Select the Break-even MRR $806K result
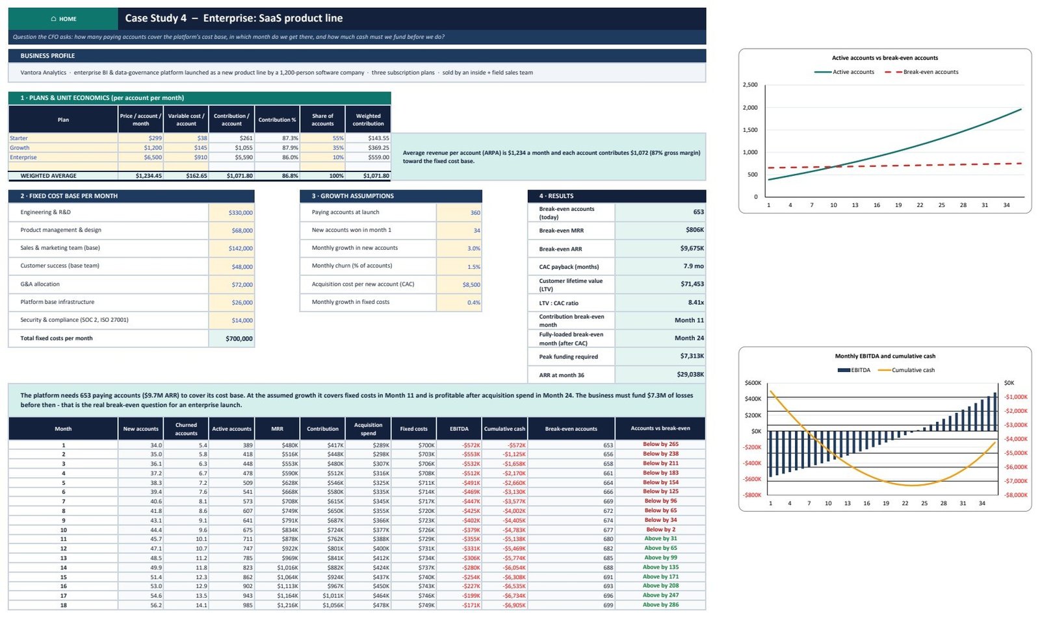1040x618 pixels. coord(660,230)
